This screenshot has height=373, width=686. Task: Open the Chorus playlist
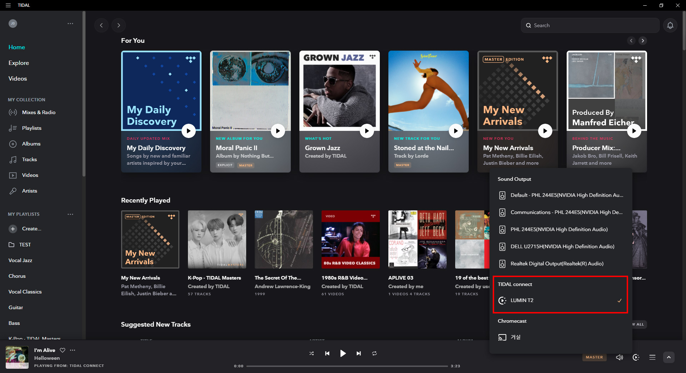[17, 276]
